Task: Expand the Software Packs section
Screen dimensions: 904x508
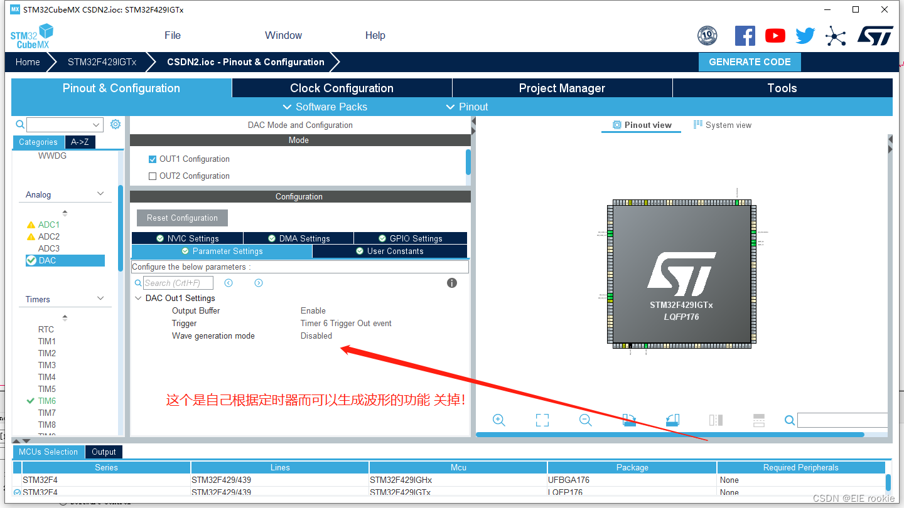Action: (x=325, y=107)
